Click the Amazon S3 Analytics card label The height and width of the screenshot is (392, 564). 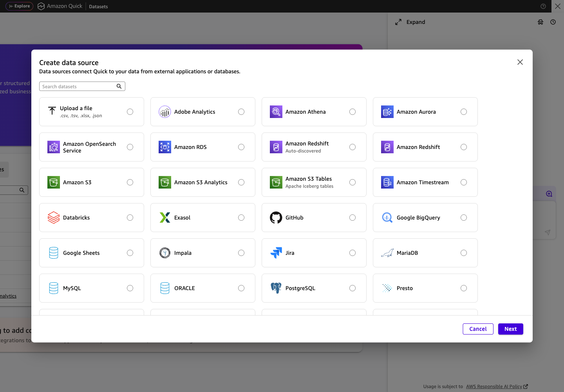coord(201,182)
